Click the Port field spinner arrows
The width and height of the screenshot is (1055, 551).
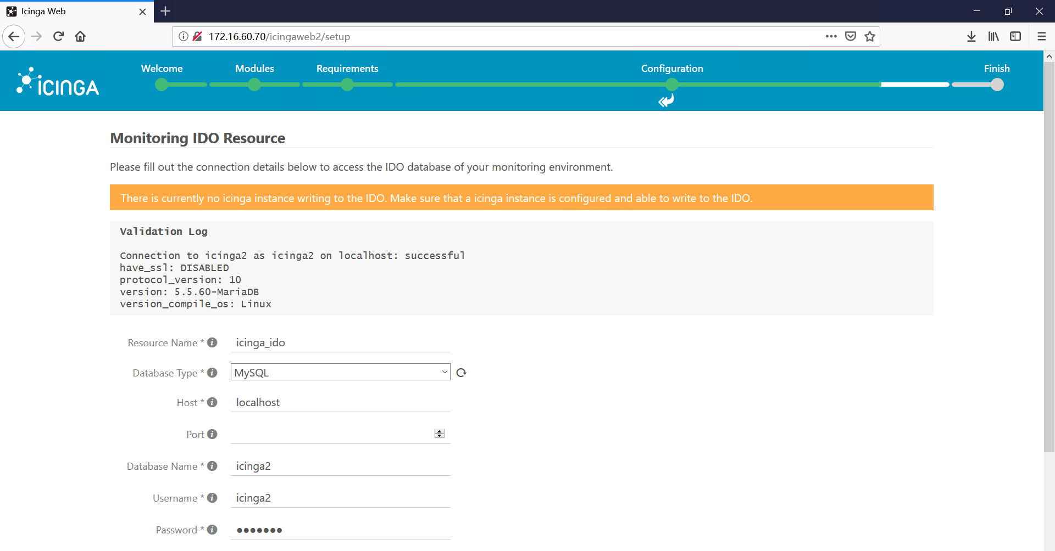coord(439,434)
